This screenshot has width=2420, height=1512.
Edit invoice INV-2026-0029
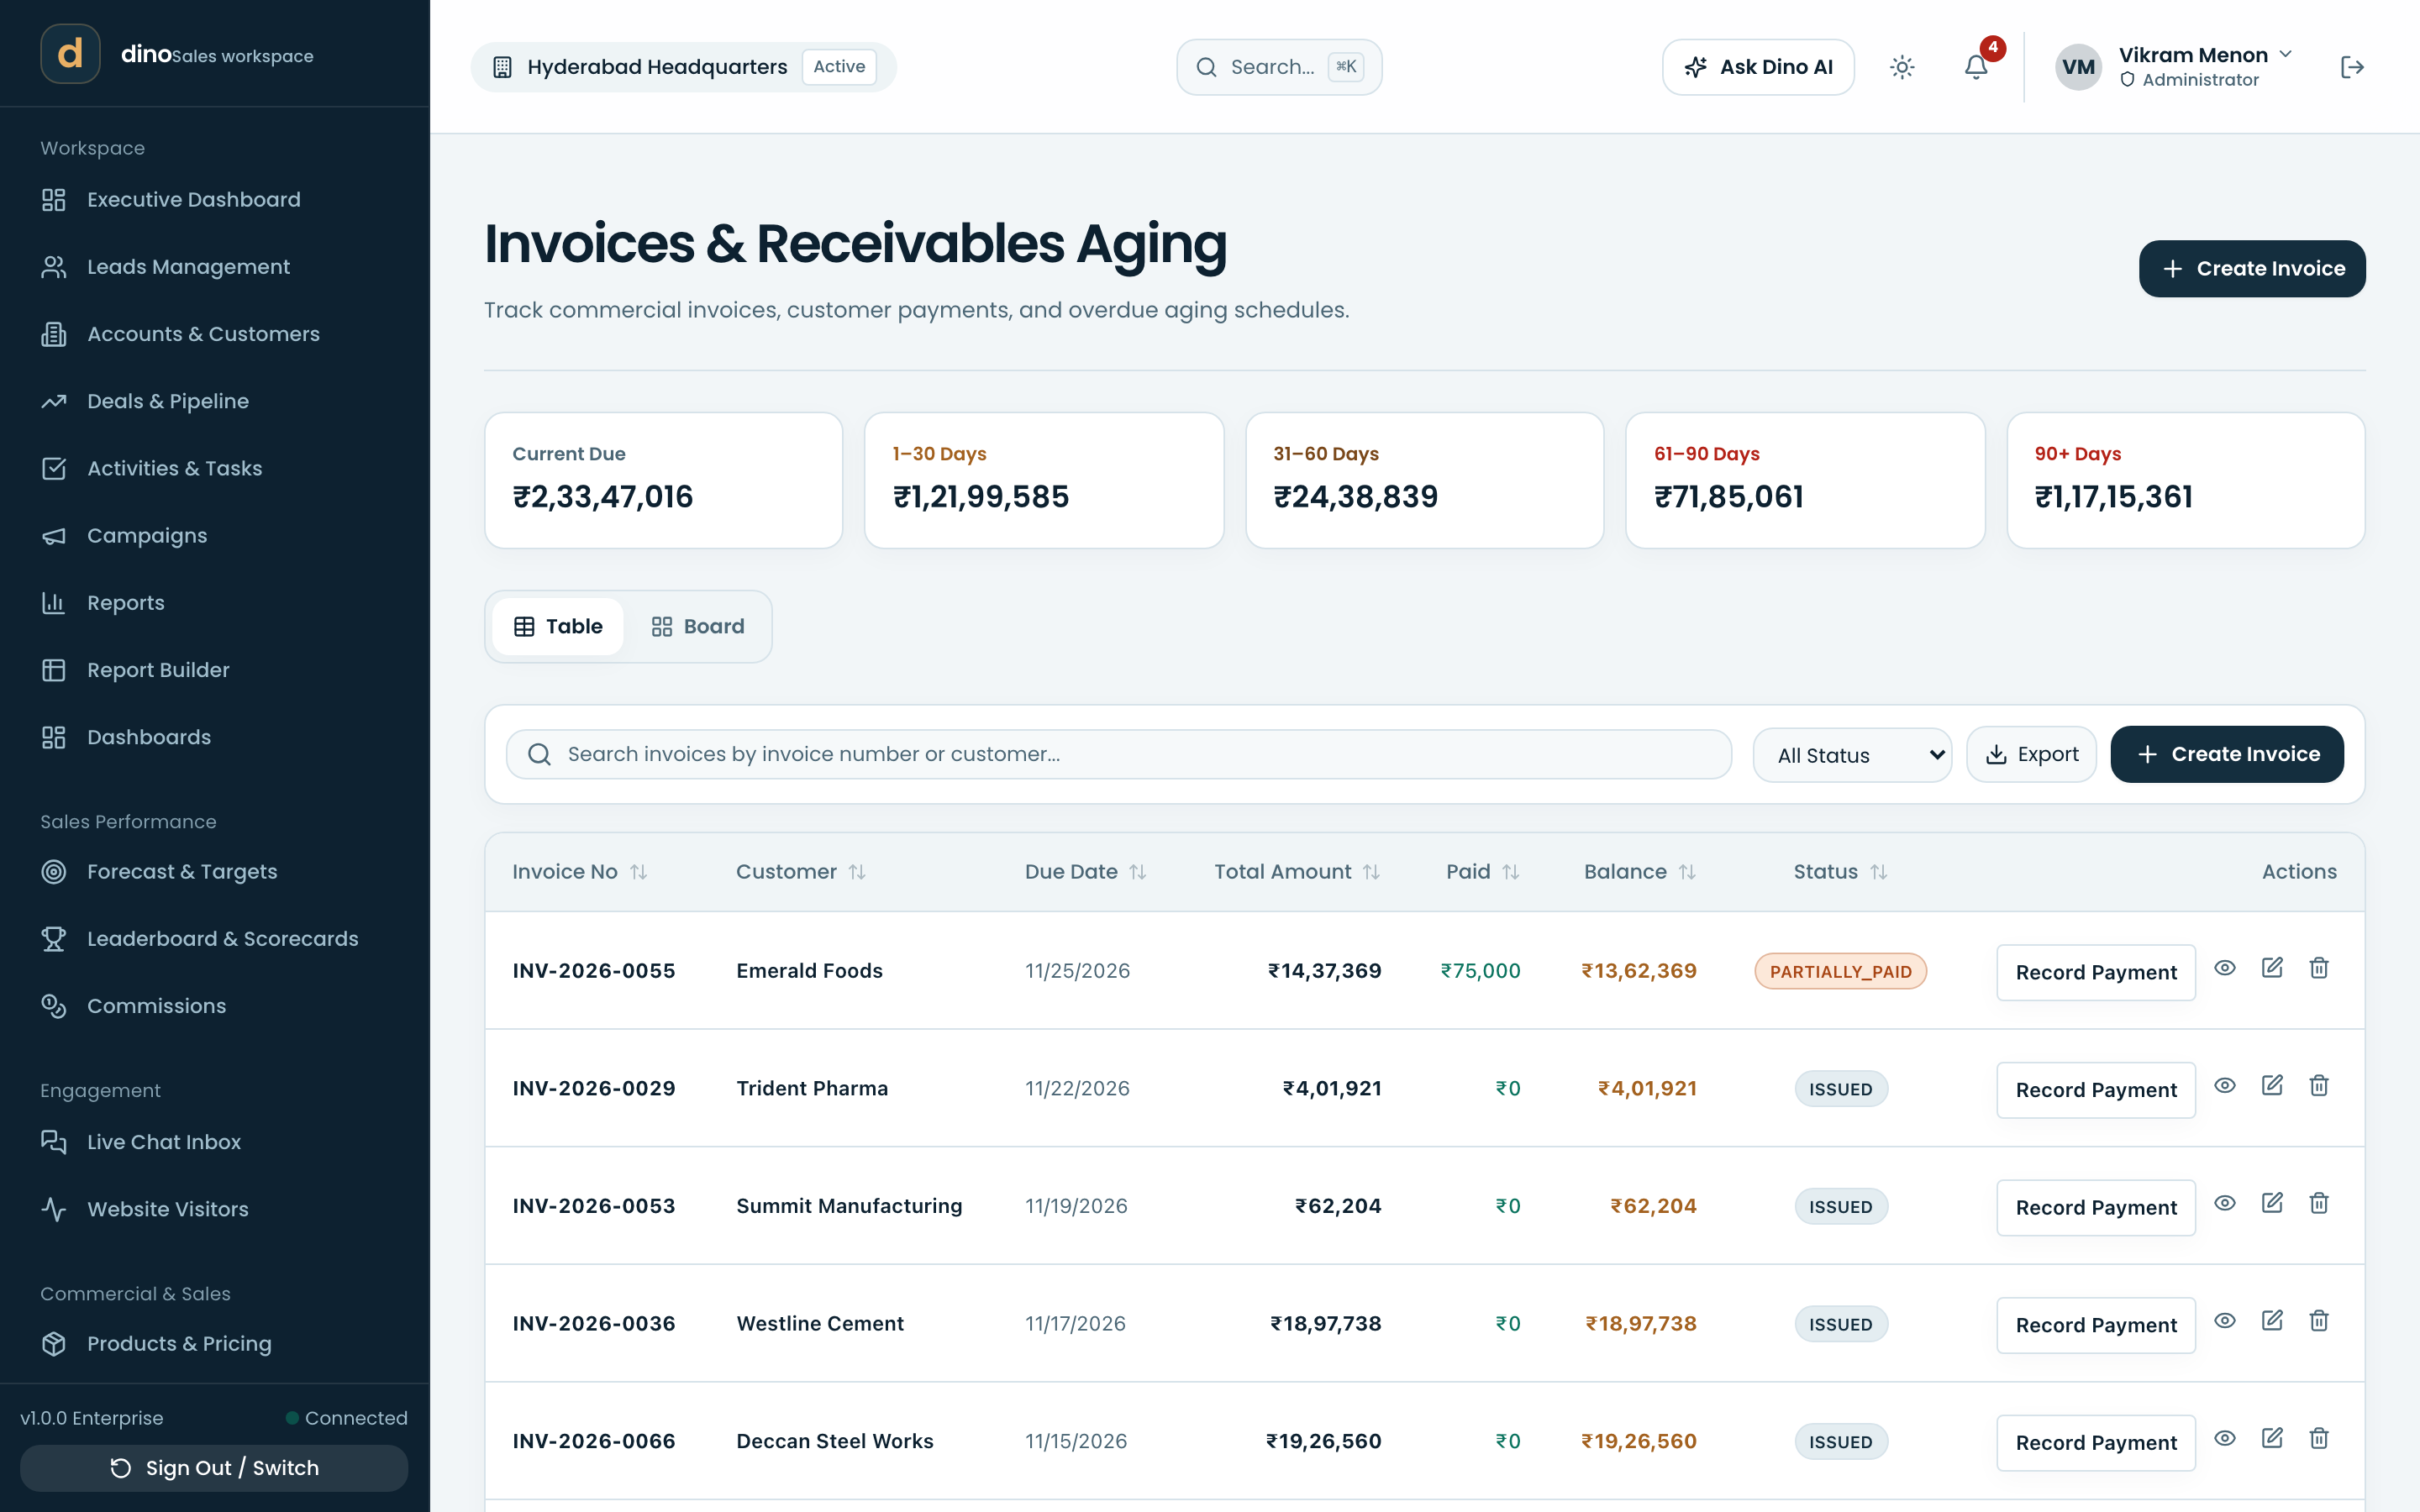[2272, 1086]
